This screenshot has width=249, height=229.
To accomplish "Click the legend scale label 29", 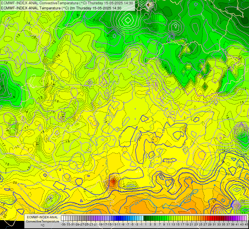I will (x=210, y=225).
